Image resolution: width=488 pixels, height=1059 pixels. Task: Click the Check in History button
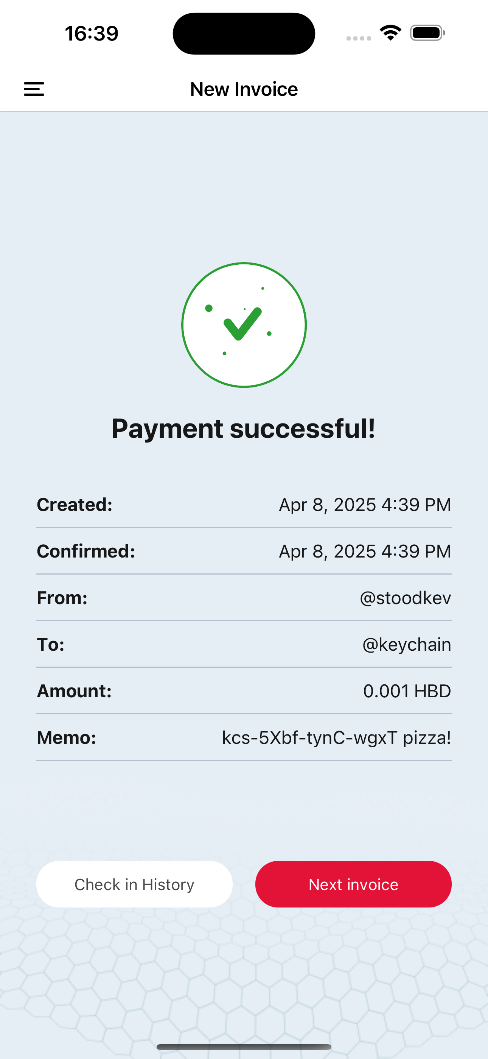tap(134, 884)
